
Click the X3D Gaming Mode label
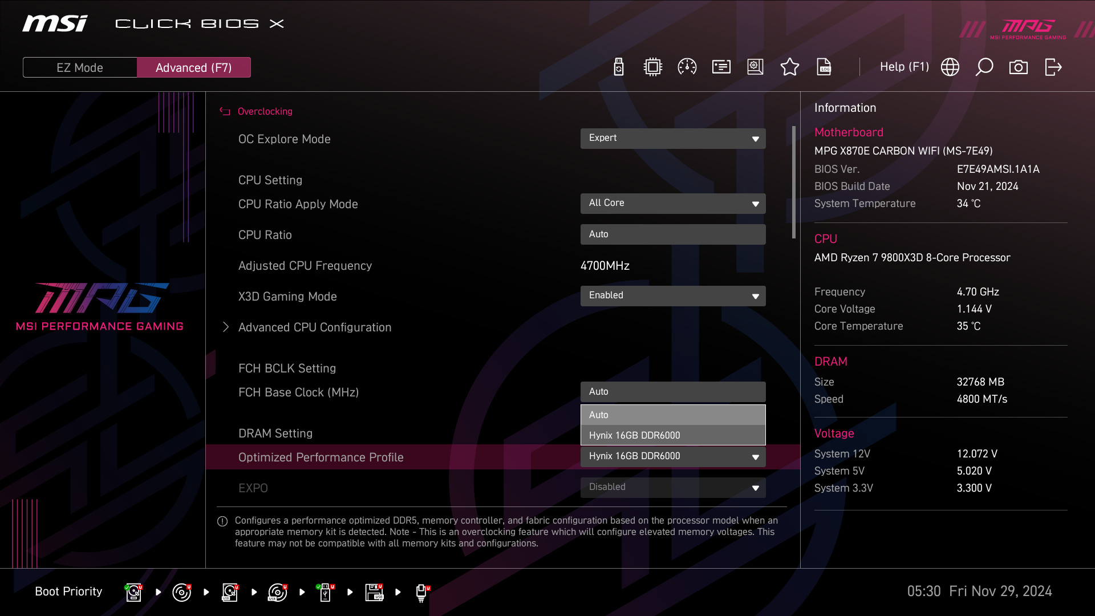pyautogui.click(x=287, y=297)
